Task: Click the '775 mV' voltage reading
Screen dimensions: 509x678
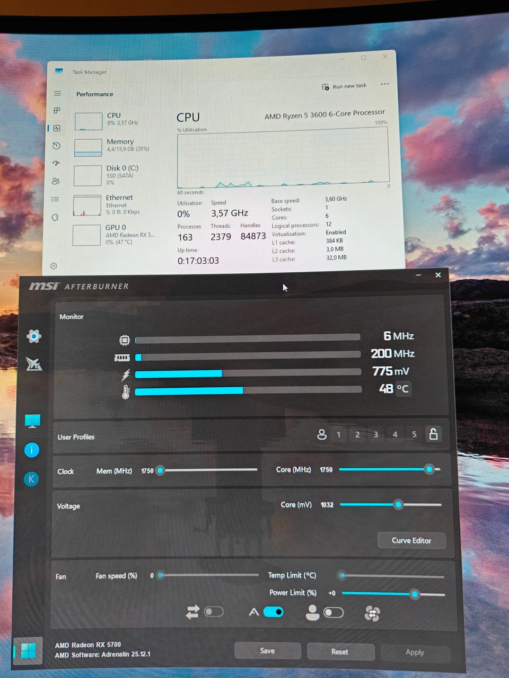Action: pos(391,371)
